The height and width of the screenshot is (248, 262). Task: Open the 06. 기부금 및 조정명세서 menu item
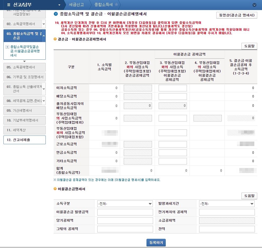[x=24, y=77]
